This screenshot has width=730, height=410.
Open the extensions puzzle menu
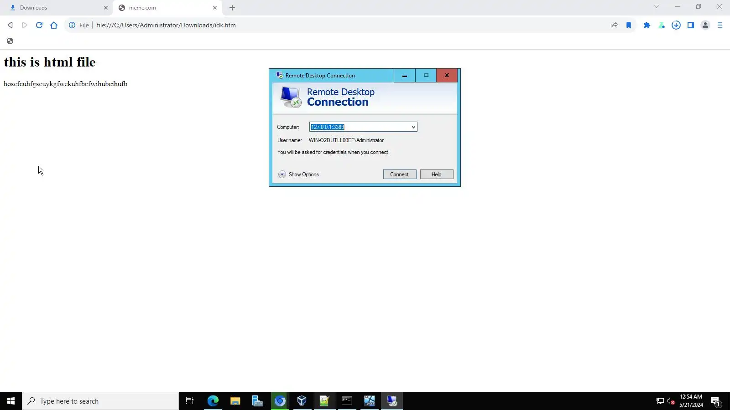click(647, 25)
